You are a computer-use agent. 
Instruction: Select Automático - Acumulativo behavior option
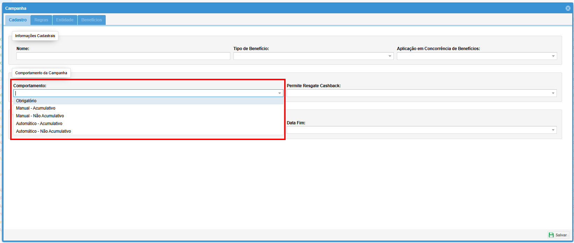(39, 124)
